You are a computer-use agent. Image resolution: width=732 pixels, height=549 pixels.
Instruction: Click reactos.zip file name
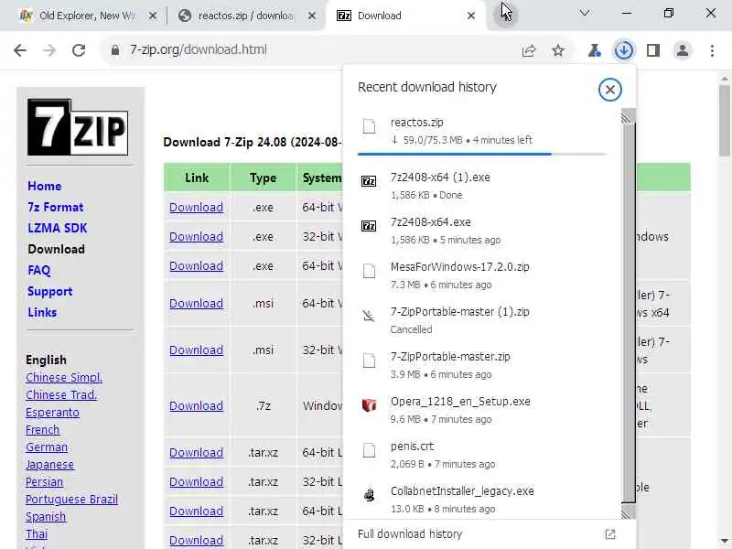[x=417, y=123]
